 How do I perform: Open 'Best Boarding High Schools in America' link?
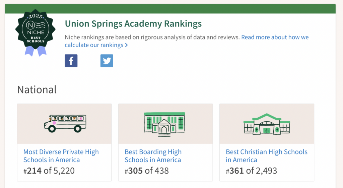(x=153, y=155)
